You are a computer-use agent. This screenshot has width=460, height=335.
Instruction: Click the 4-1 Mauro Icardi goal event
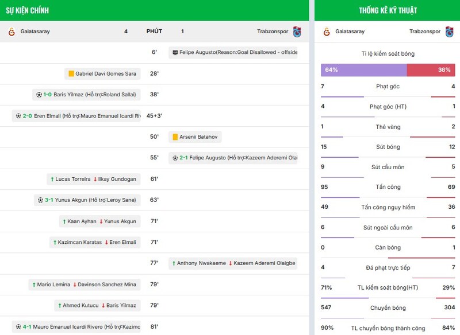[x=78, y=326]
